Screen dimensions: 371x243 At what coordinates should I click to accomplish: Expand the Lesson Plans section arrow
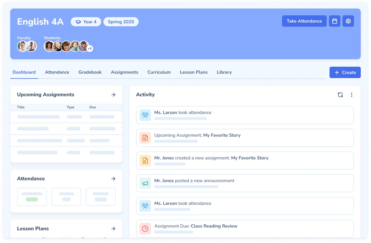click(113, 229)
